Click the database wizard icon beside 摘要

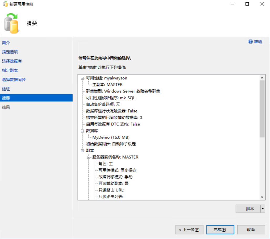[11, 23]
